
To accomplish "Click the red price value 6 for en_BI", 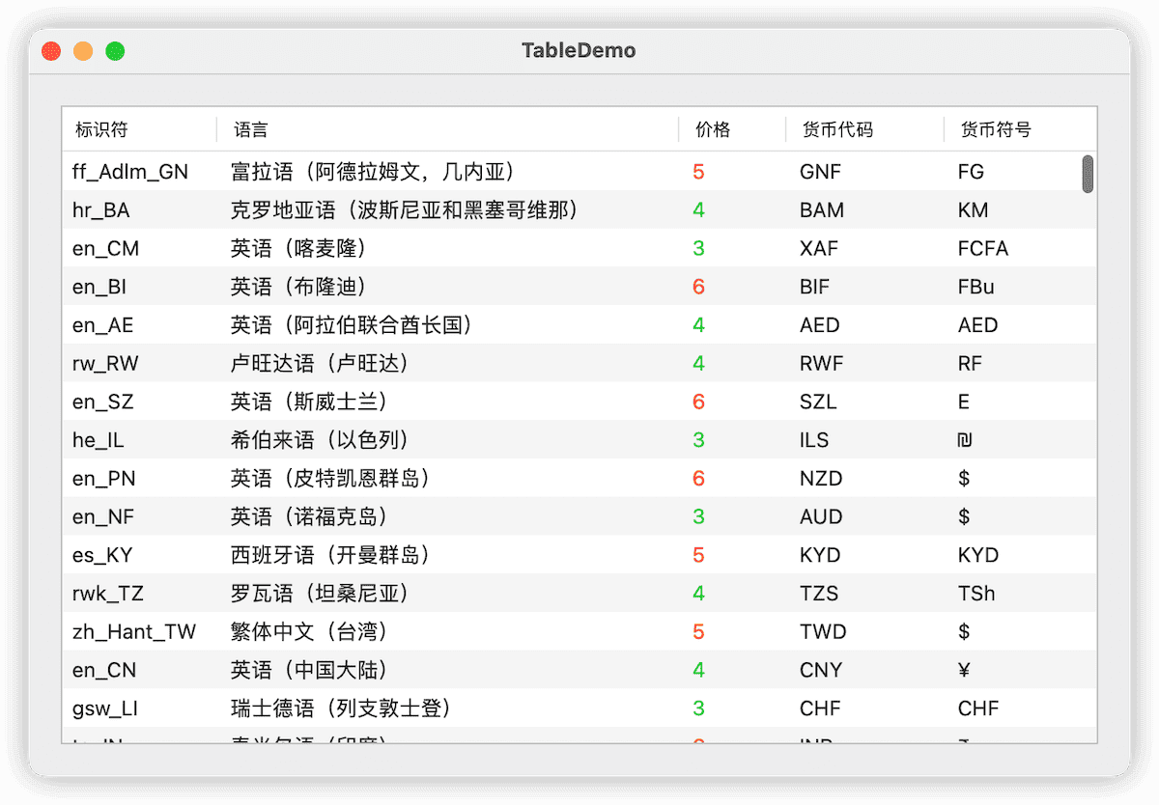I will pos(698,287).
